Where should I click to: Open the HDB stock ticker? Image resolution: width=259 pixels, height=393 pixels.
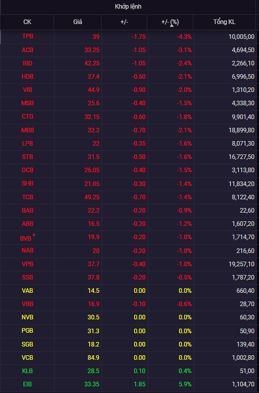point(28,77)
